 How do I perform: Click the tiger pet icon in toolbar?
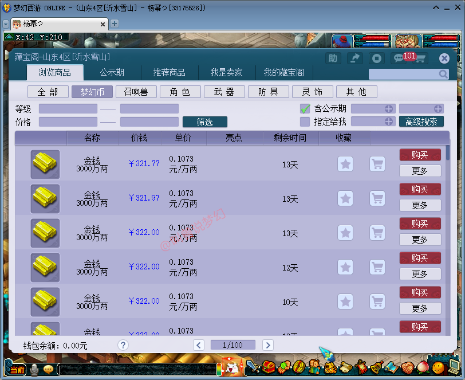330,367
